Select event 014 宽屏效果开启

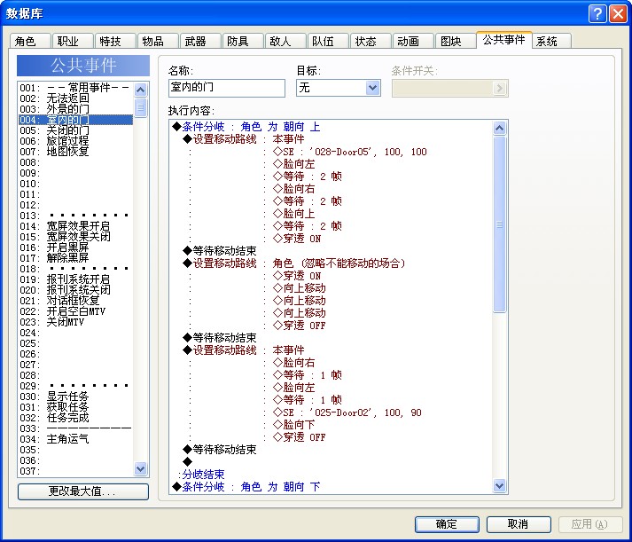coord(75,226)
